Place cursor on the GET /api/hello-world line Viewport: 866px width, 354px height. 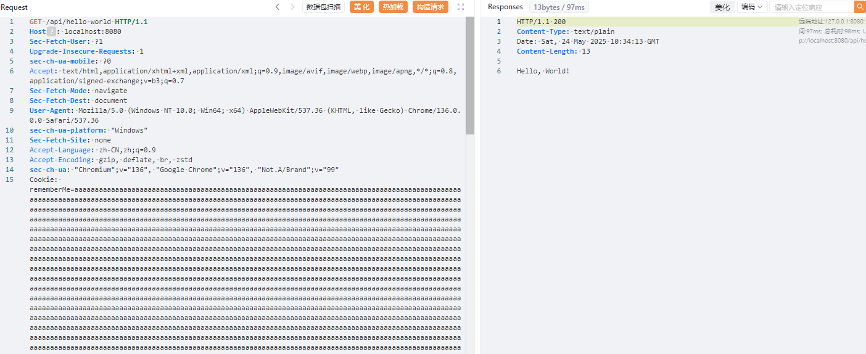click(x=88, y=22)
